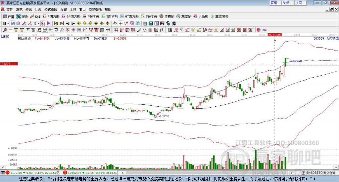Jump to last bar with skip-end icon

coord(62,23)
